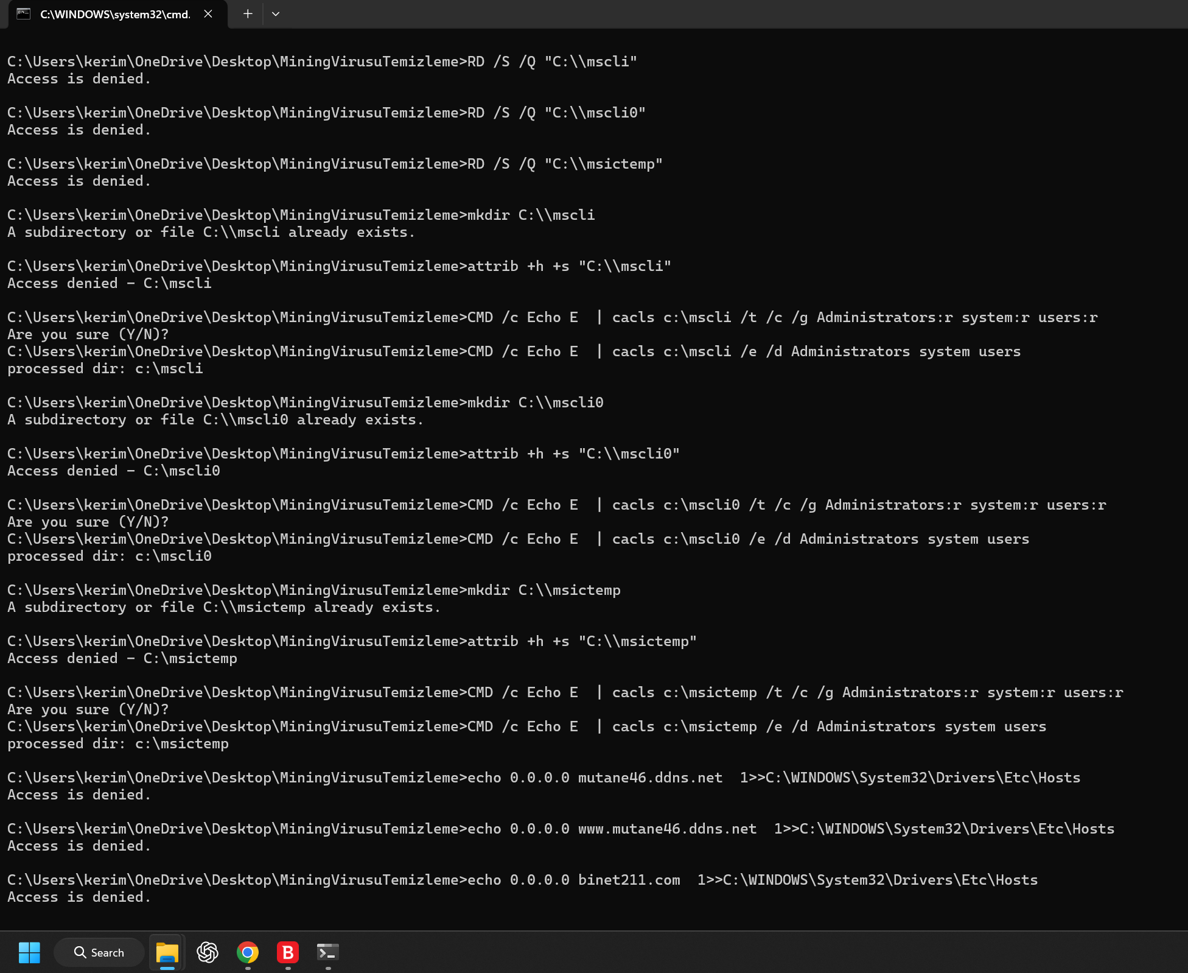The width and height of the screenshot is (1188, 973).
Task: Click the 'Access denied - C:\msictemp' line
Action: pos(122,658)
